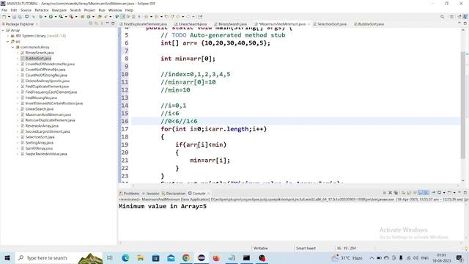Collapse the src folder node
The height and width of the screenshot is (264, 469).
[8, 42]
